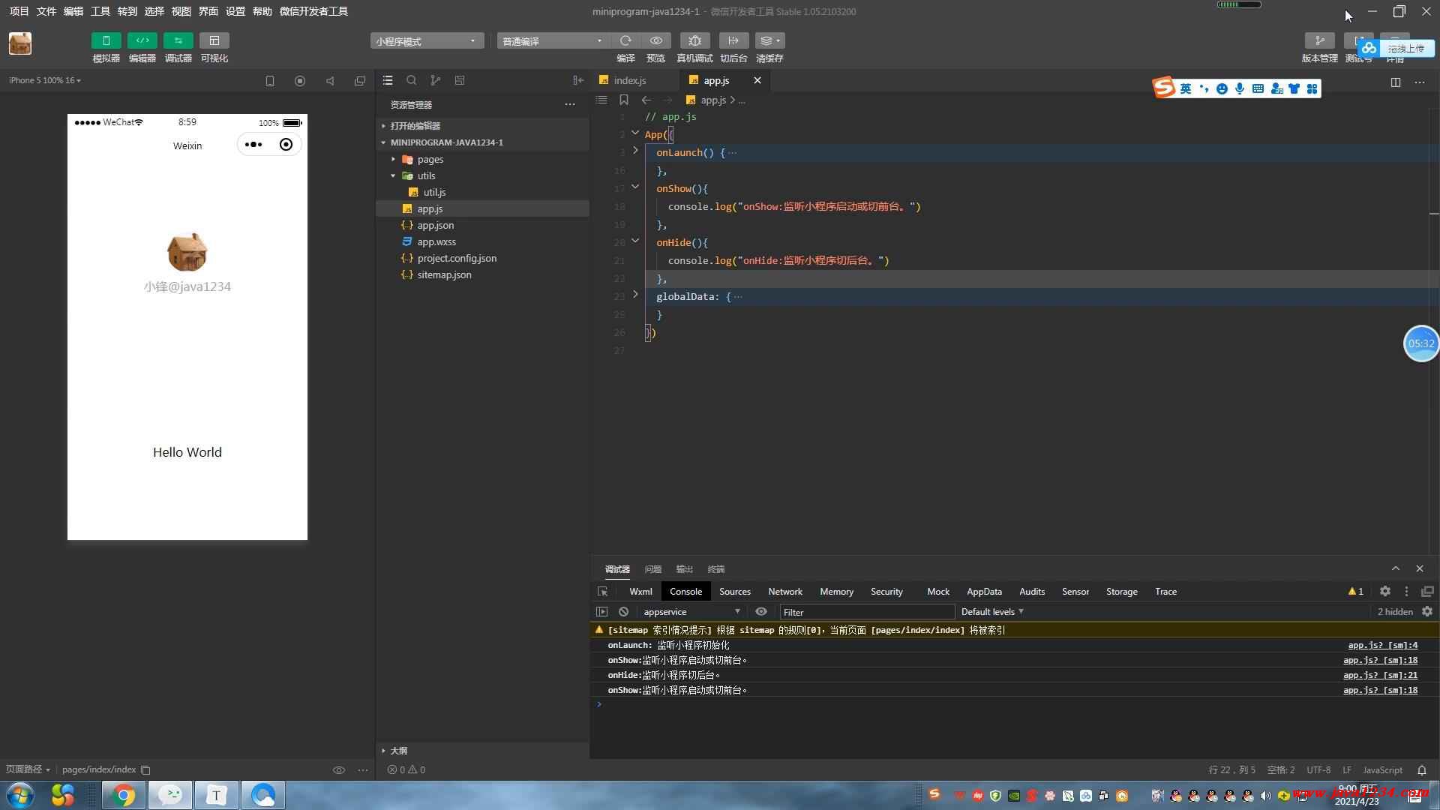Start real device debugging
This screenshot has height=810, width=1440.
694,40
